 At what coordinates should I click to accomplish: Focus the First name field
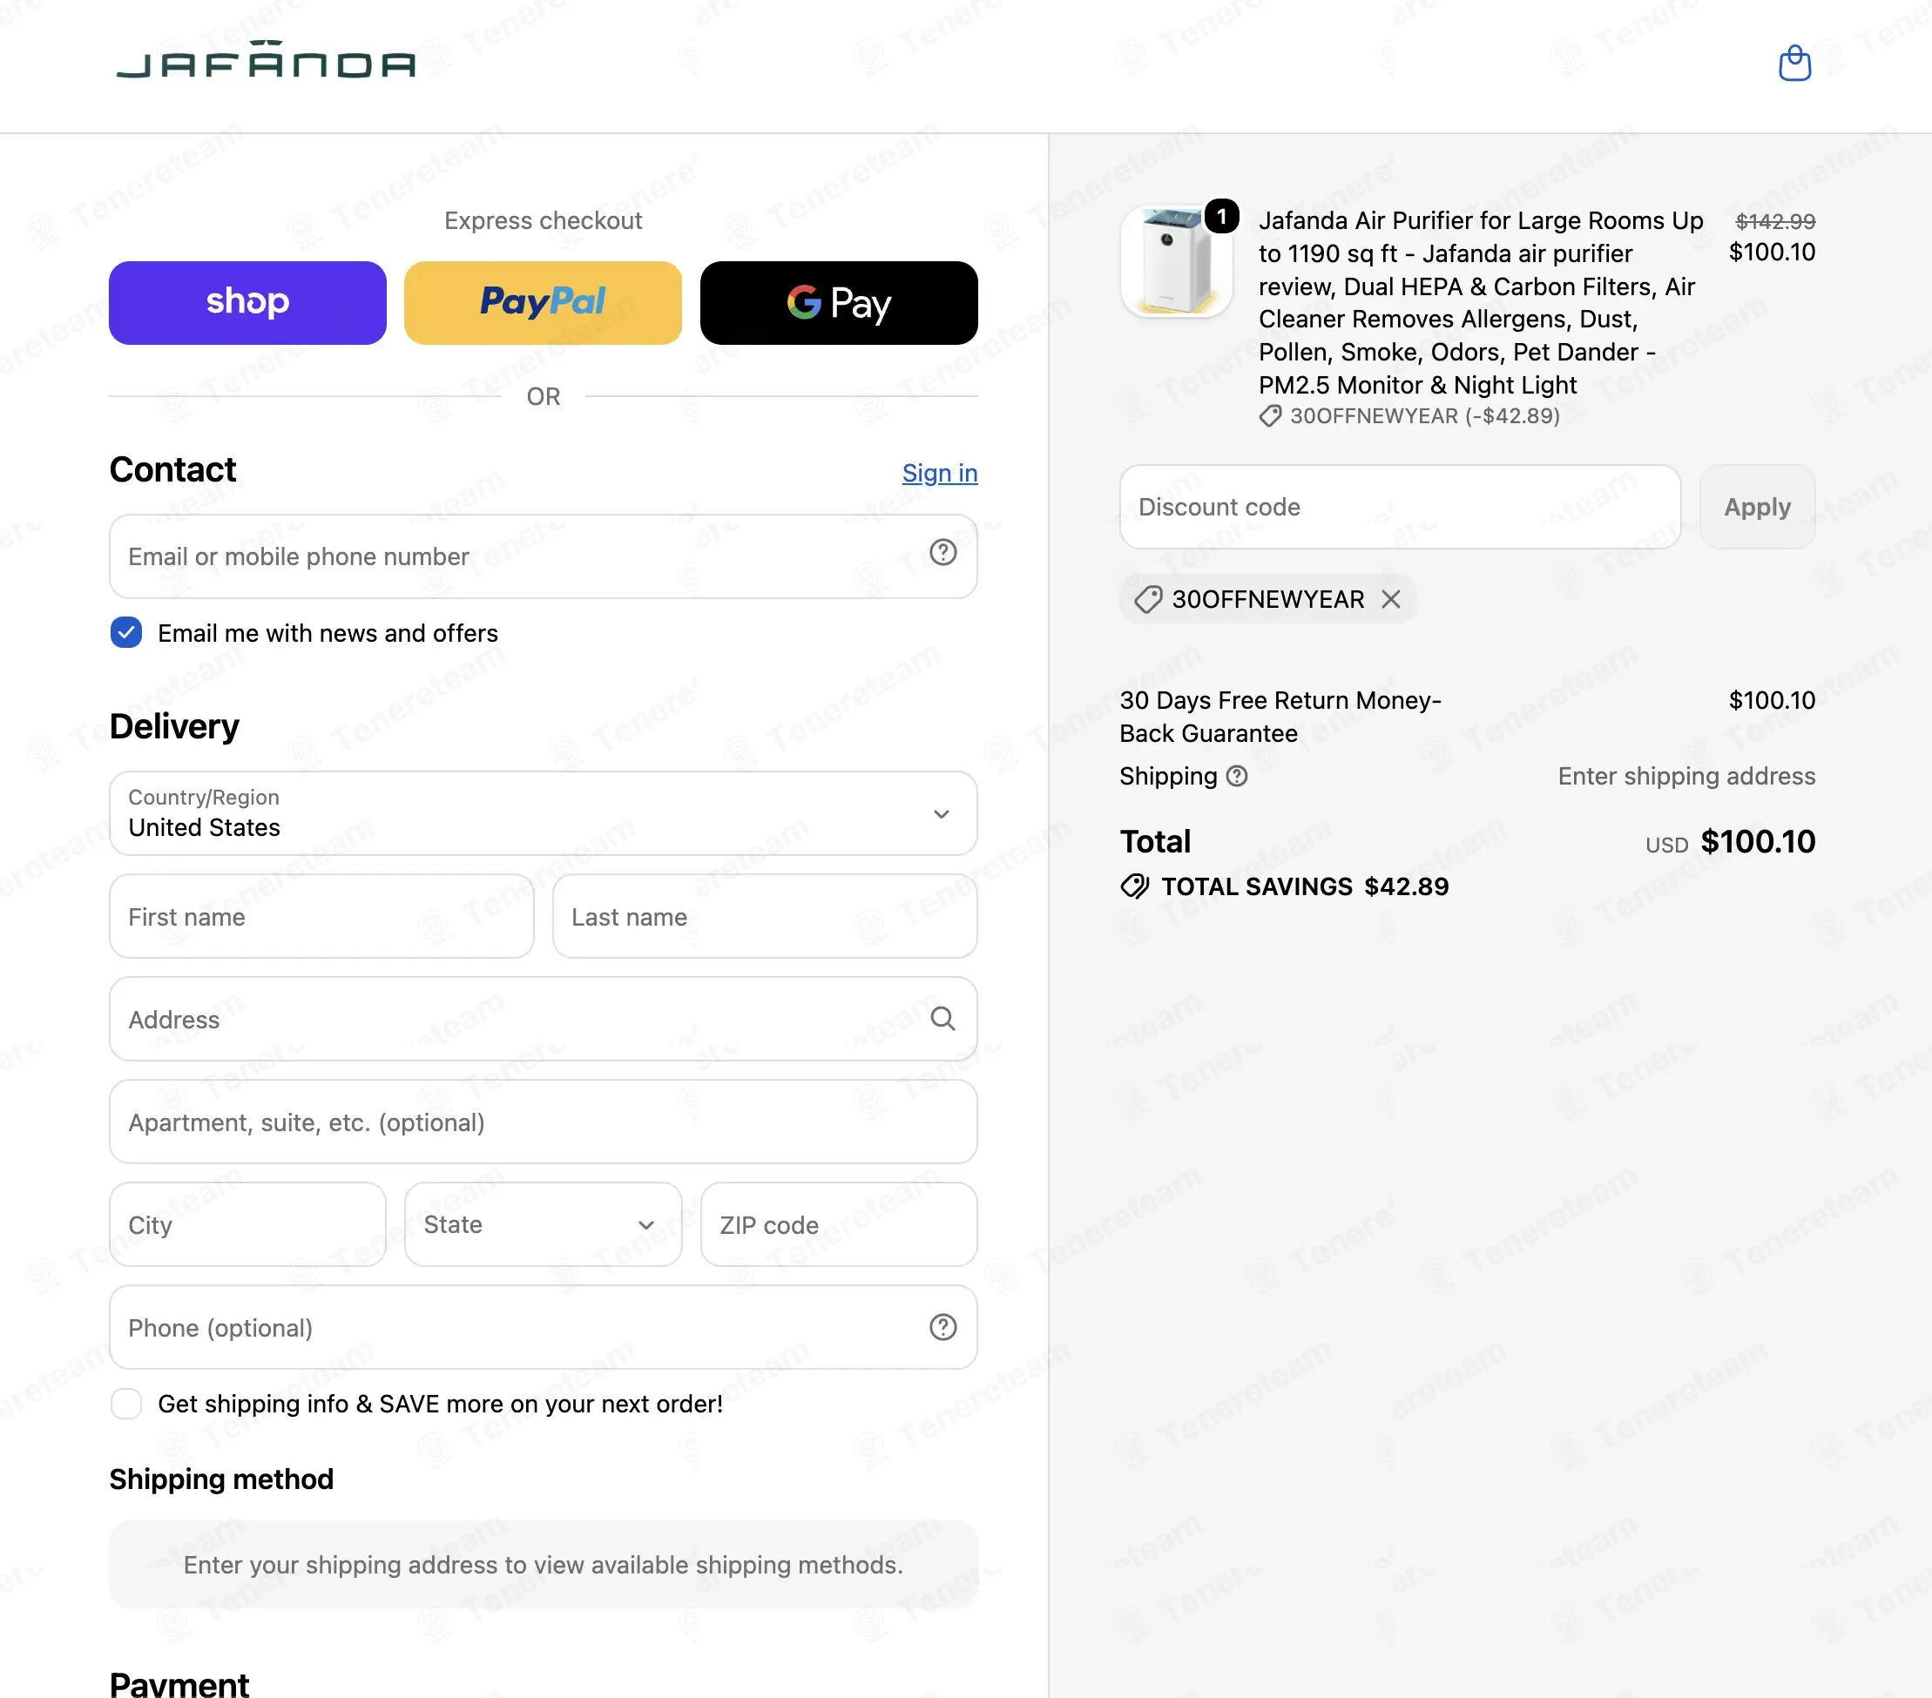click(x=321, y=916)
